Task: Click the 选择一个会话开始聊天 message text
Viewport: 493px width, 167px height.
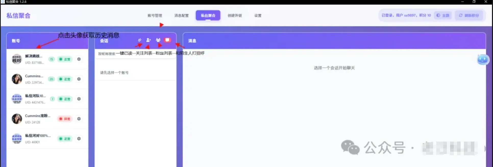Action: pyautogui.click(x=334, y=68)
